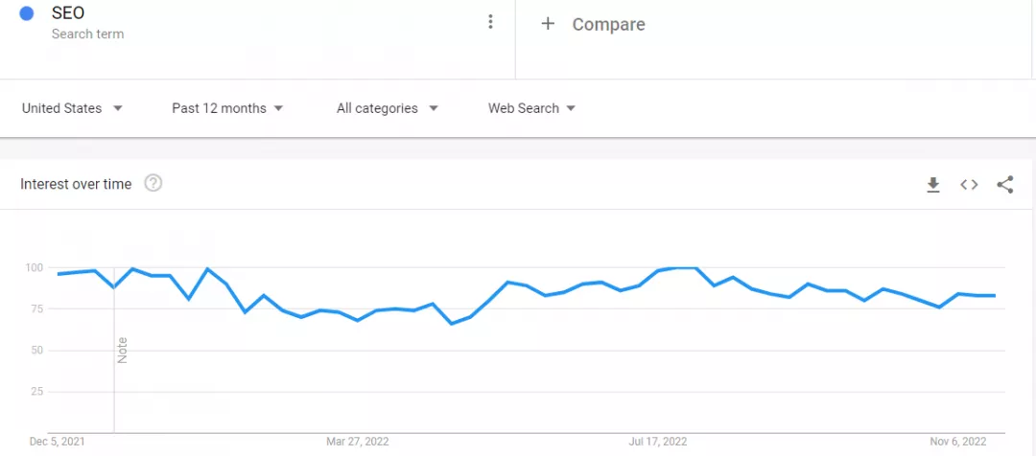1036x456 pixels.
Task: Open the three-dot menu for SEO term
Action: coord(490,22)
